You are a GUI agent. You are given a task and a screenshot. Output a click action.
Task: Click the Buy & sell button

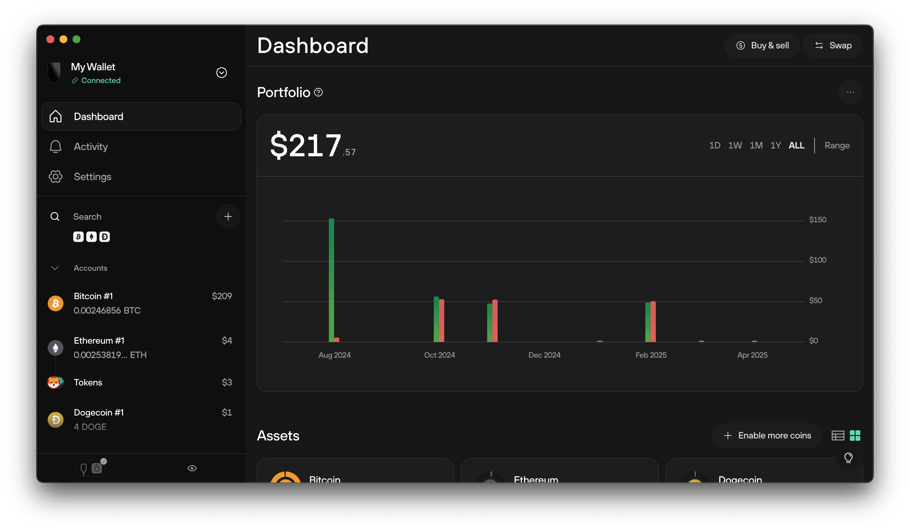click(762, 45)
